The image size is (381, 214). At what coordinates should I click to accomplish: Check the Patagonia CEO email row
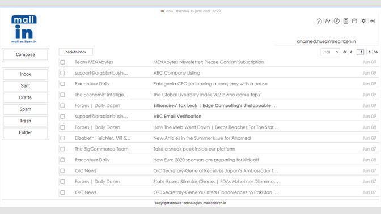point(63,84)
